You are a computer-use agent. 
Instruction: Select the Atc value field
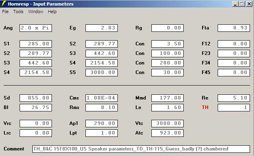(167, 133)
